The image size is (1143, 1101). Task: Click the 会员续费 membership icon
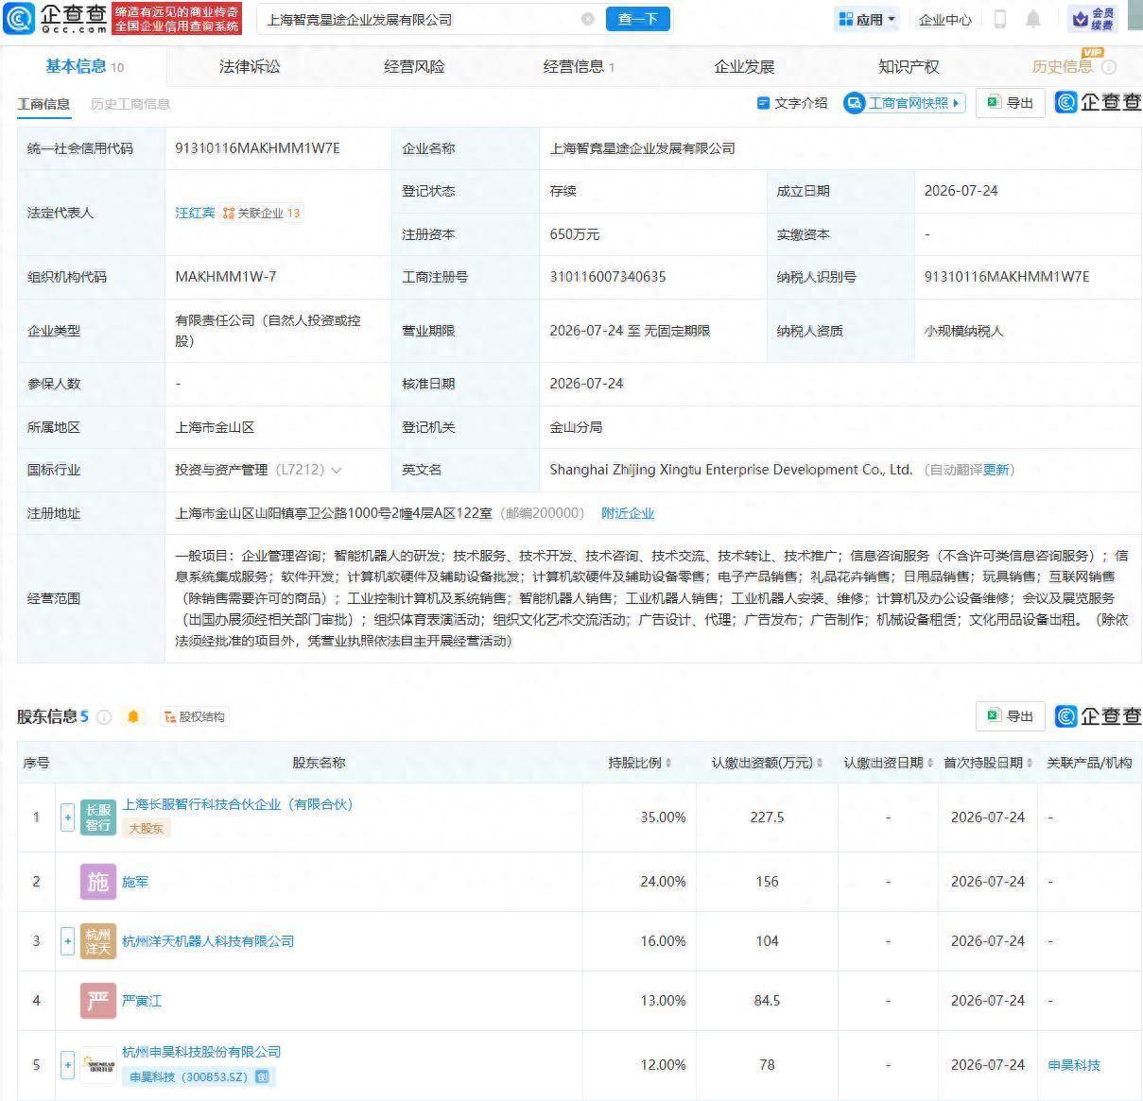[x=1094, y=19]
